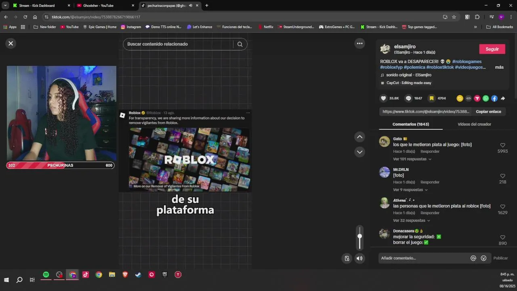
Task: Open 'sonido original - ElSamjiro' link
Action: click(x=408, y=75)
